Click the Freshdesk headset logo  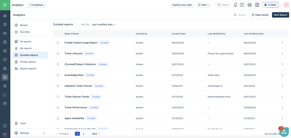(5, 5)
